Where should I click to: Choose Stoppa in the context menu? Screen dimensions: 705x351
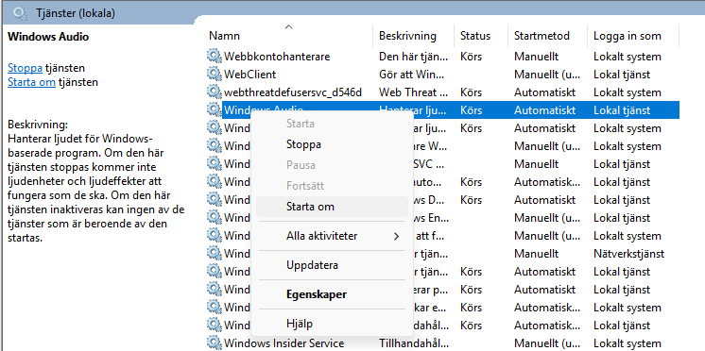pyautogui.click(x=332, y=144)
